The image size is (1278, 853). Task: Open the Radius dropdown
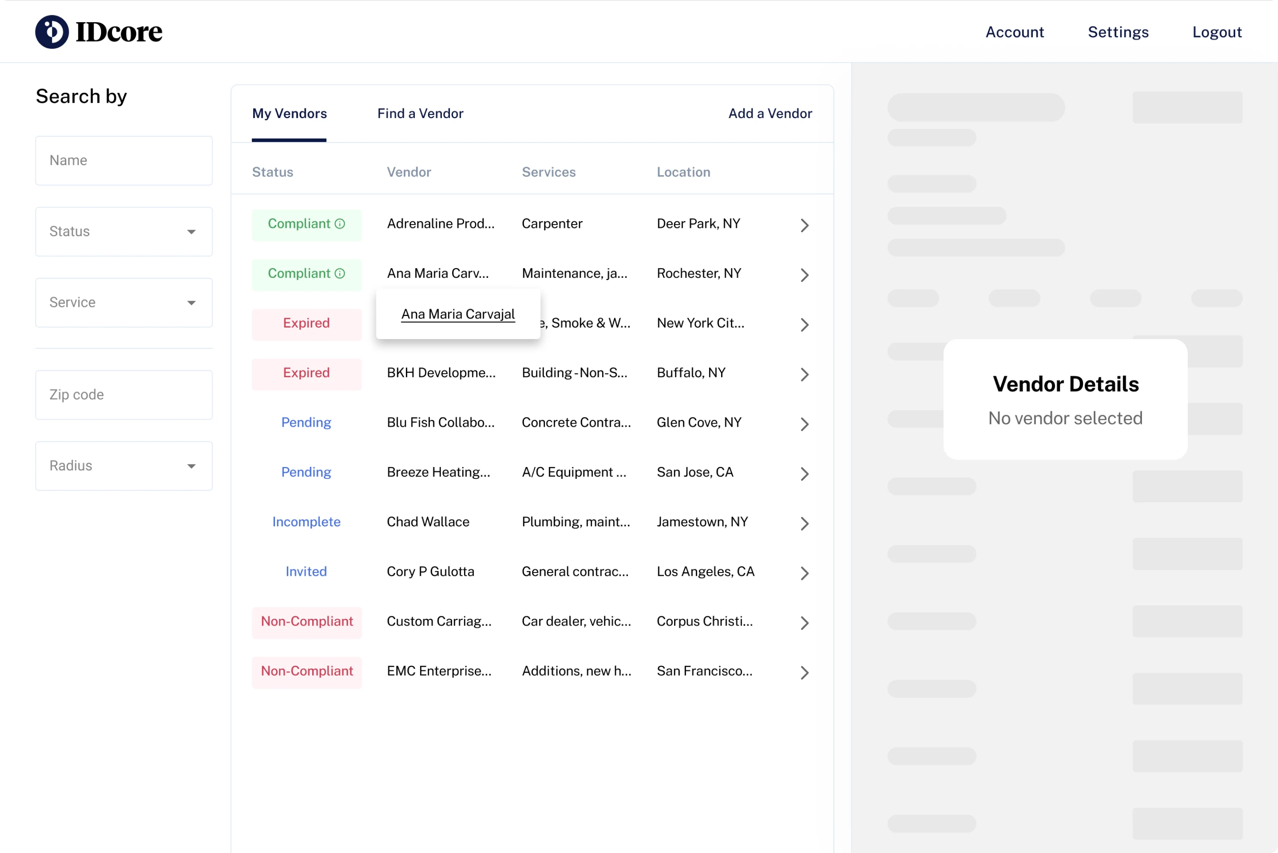pos(124,466)
